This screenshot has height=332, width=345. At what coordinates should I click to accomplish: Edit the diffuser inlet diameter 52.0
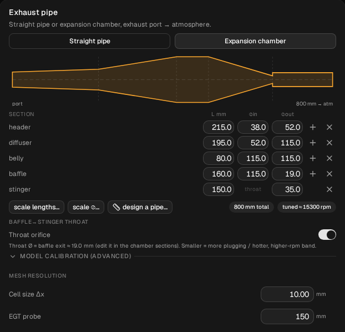253,143
